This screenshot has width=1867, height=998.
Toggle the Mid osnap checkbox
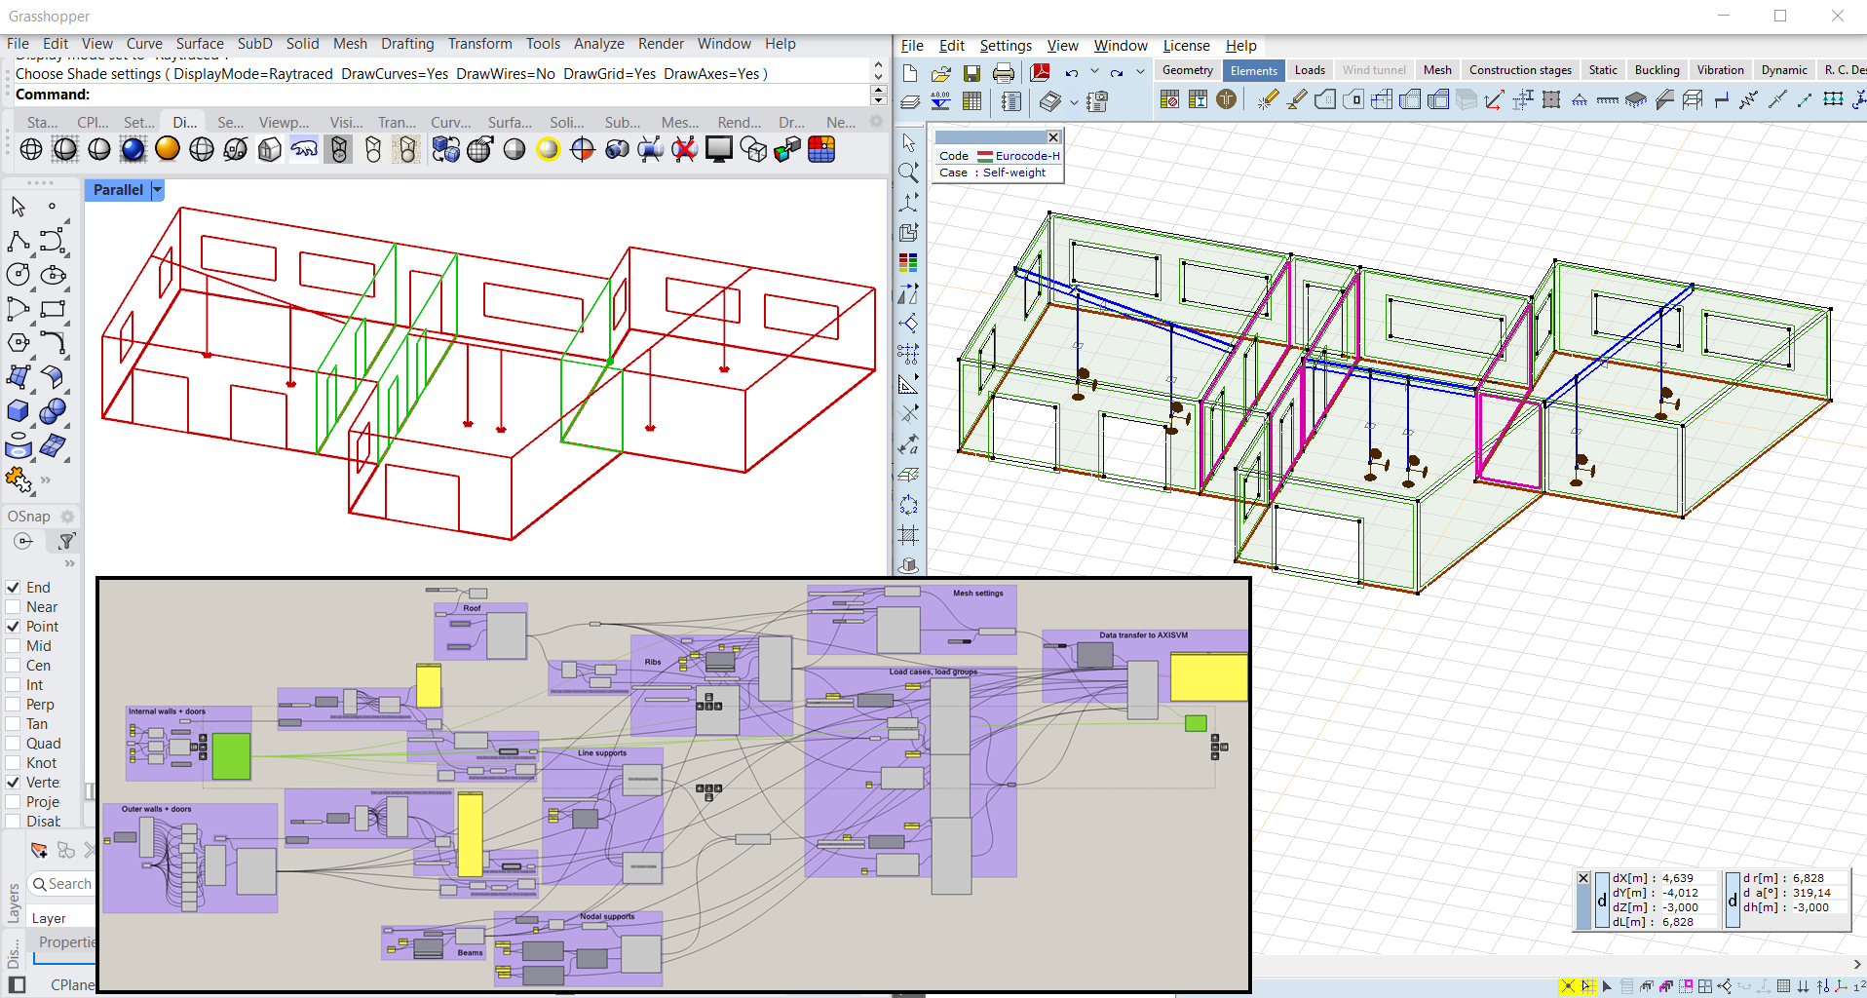click(14, 646)
